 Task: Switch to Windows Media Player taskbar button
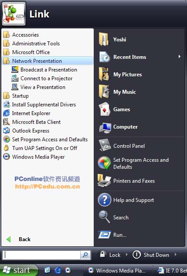[x=118, y=270]
